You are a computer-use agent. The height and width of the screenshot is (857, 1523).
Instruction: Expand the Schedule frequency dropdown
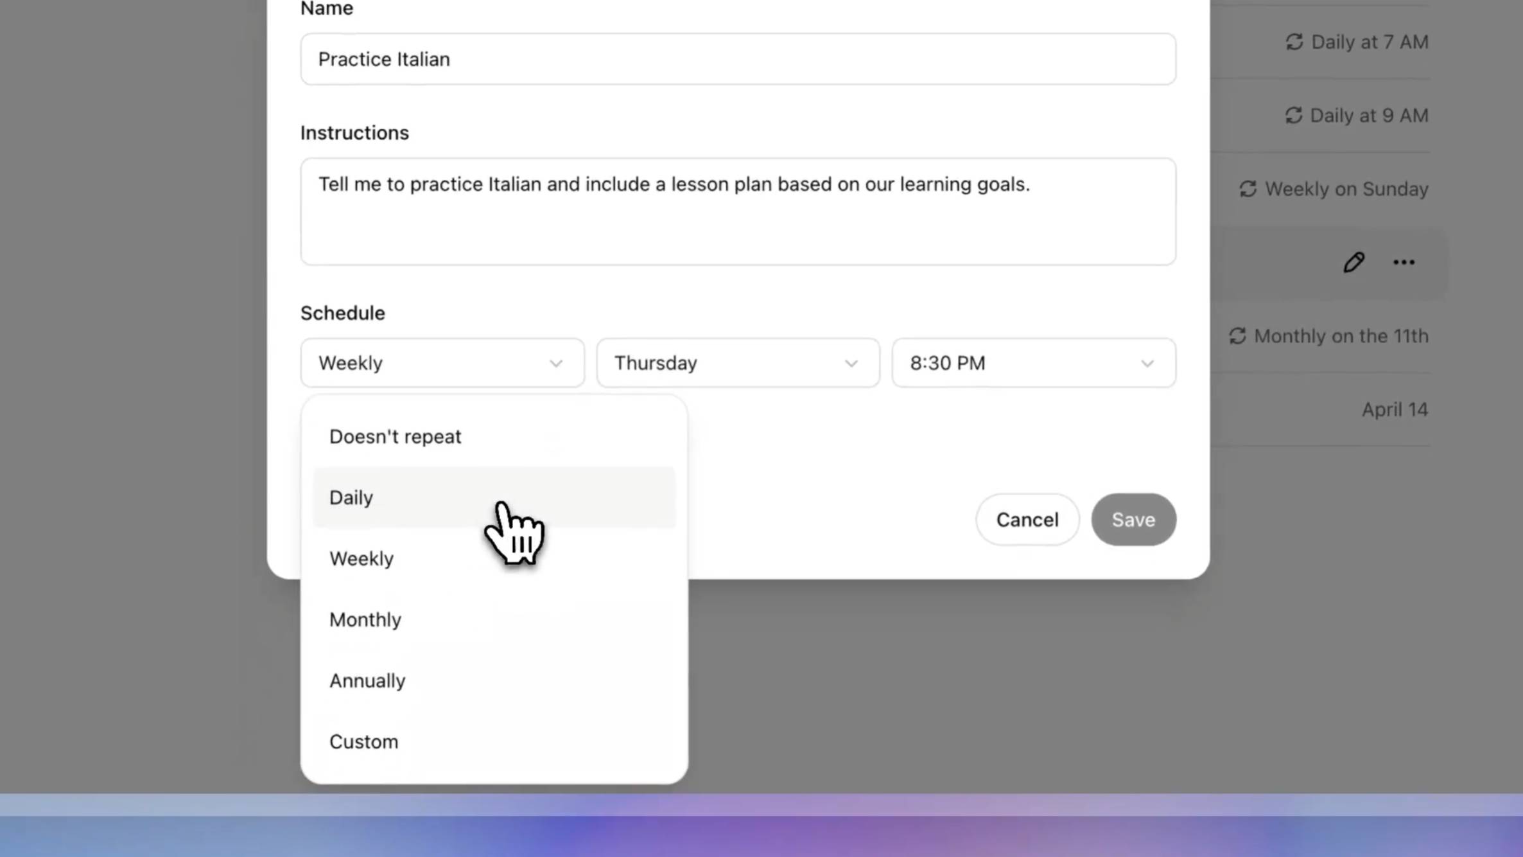click(x=441, y=363)
